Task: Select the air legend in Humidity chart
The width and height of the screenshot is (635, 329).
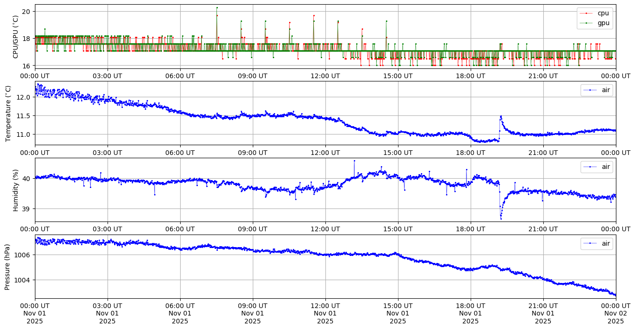Action: [x=606, y=167]
